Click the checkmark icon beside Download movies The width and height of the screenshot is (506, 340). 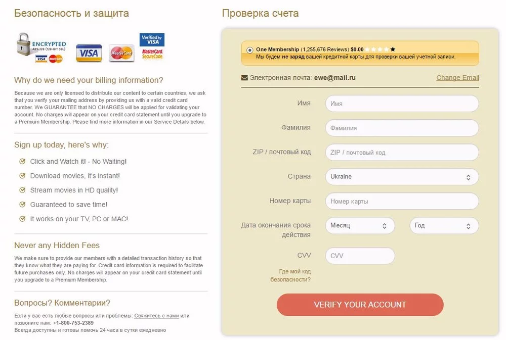(22, 176)
